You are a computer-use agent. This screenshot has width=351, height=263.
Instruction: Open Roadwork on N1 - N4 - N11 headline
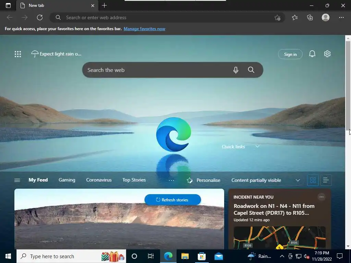[x=274, y=209]
